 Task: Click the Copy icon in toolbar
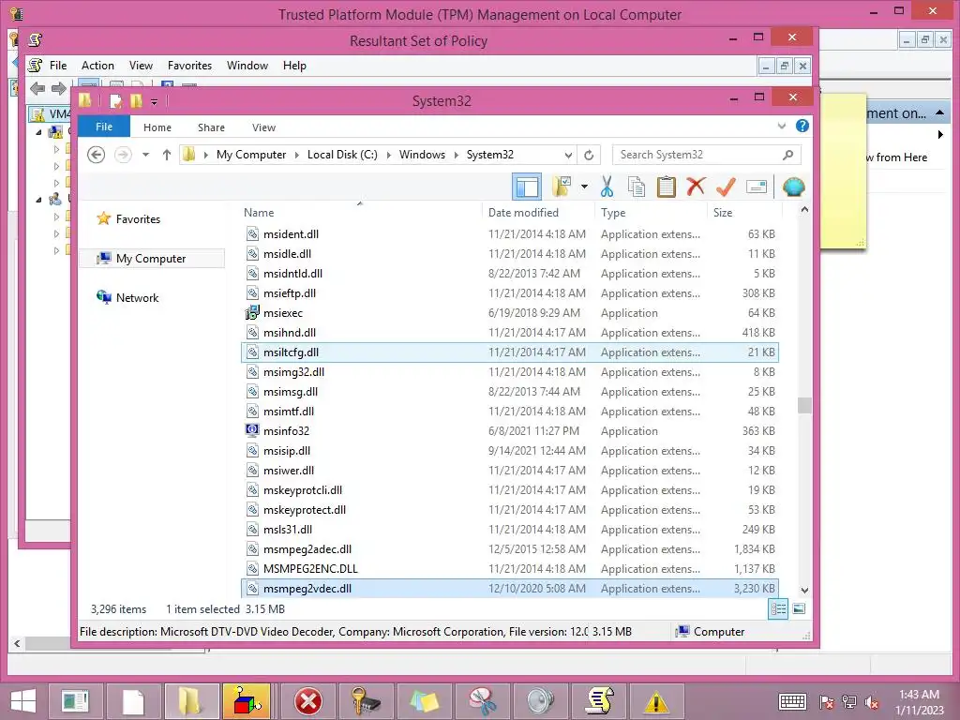(637, 187)
